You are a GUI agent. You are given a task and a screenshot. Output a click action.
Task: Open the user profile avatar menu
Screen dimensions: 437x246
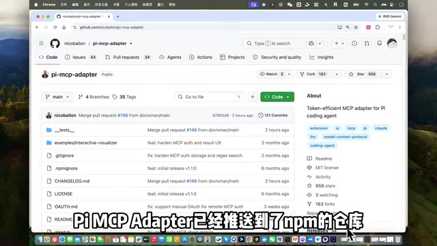point(392,43)
